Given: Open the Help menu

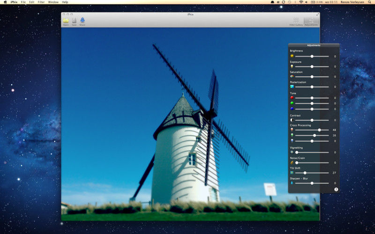Looking at the screenshot, I should click(x=65, y=2).
